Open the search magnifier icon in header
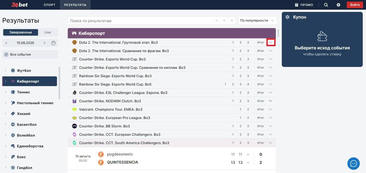 (x=326, y=5)
